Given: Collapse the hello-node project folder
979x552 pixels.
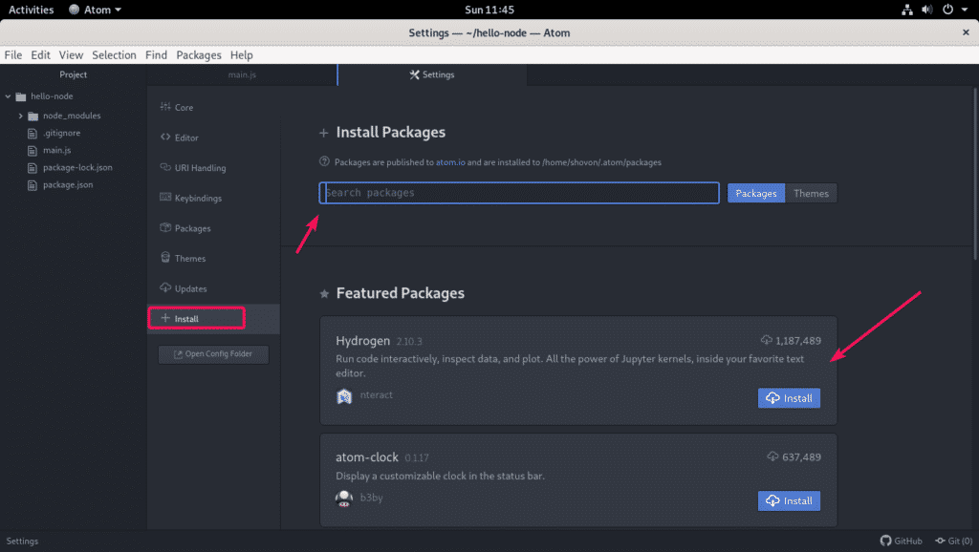Looking at the screenshot, I should click(9, 96).
